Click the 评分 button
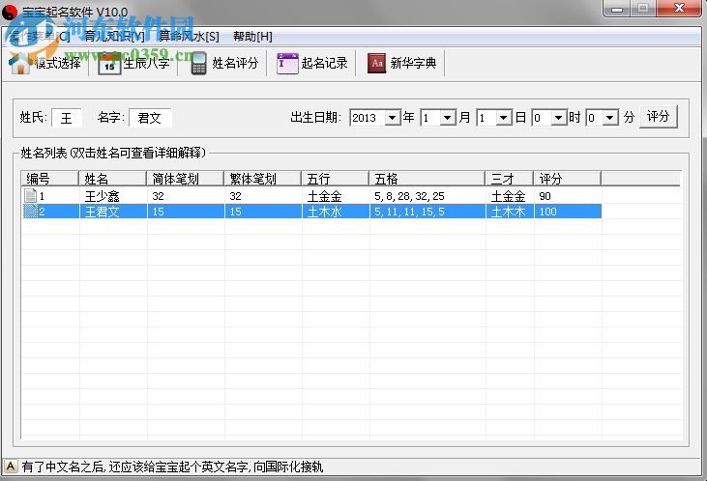Image resolution: width=707 pixels, height=481 pixels. pos(658,117)
